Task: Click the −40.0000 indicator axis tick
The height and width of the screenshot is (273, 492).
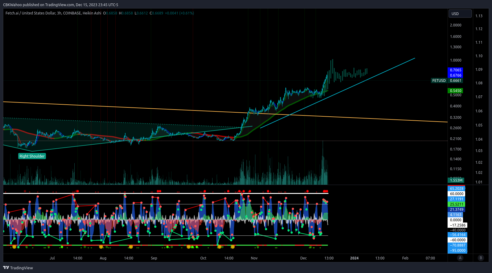Action: tap(457, 230)
